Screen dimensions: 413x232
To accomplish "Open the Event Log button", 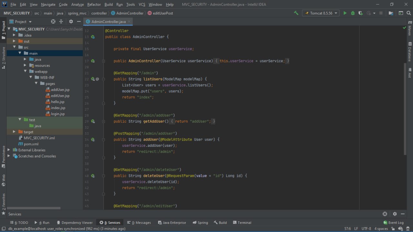I will (x=393, y=223).
